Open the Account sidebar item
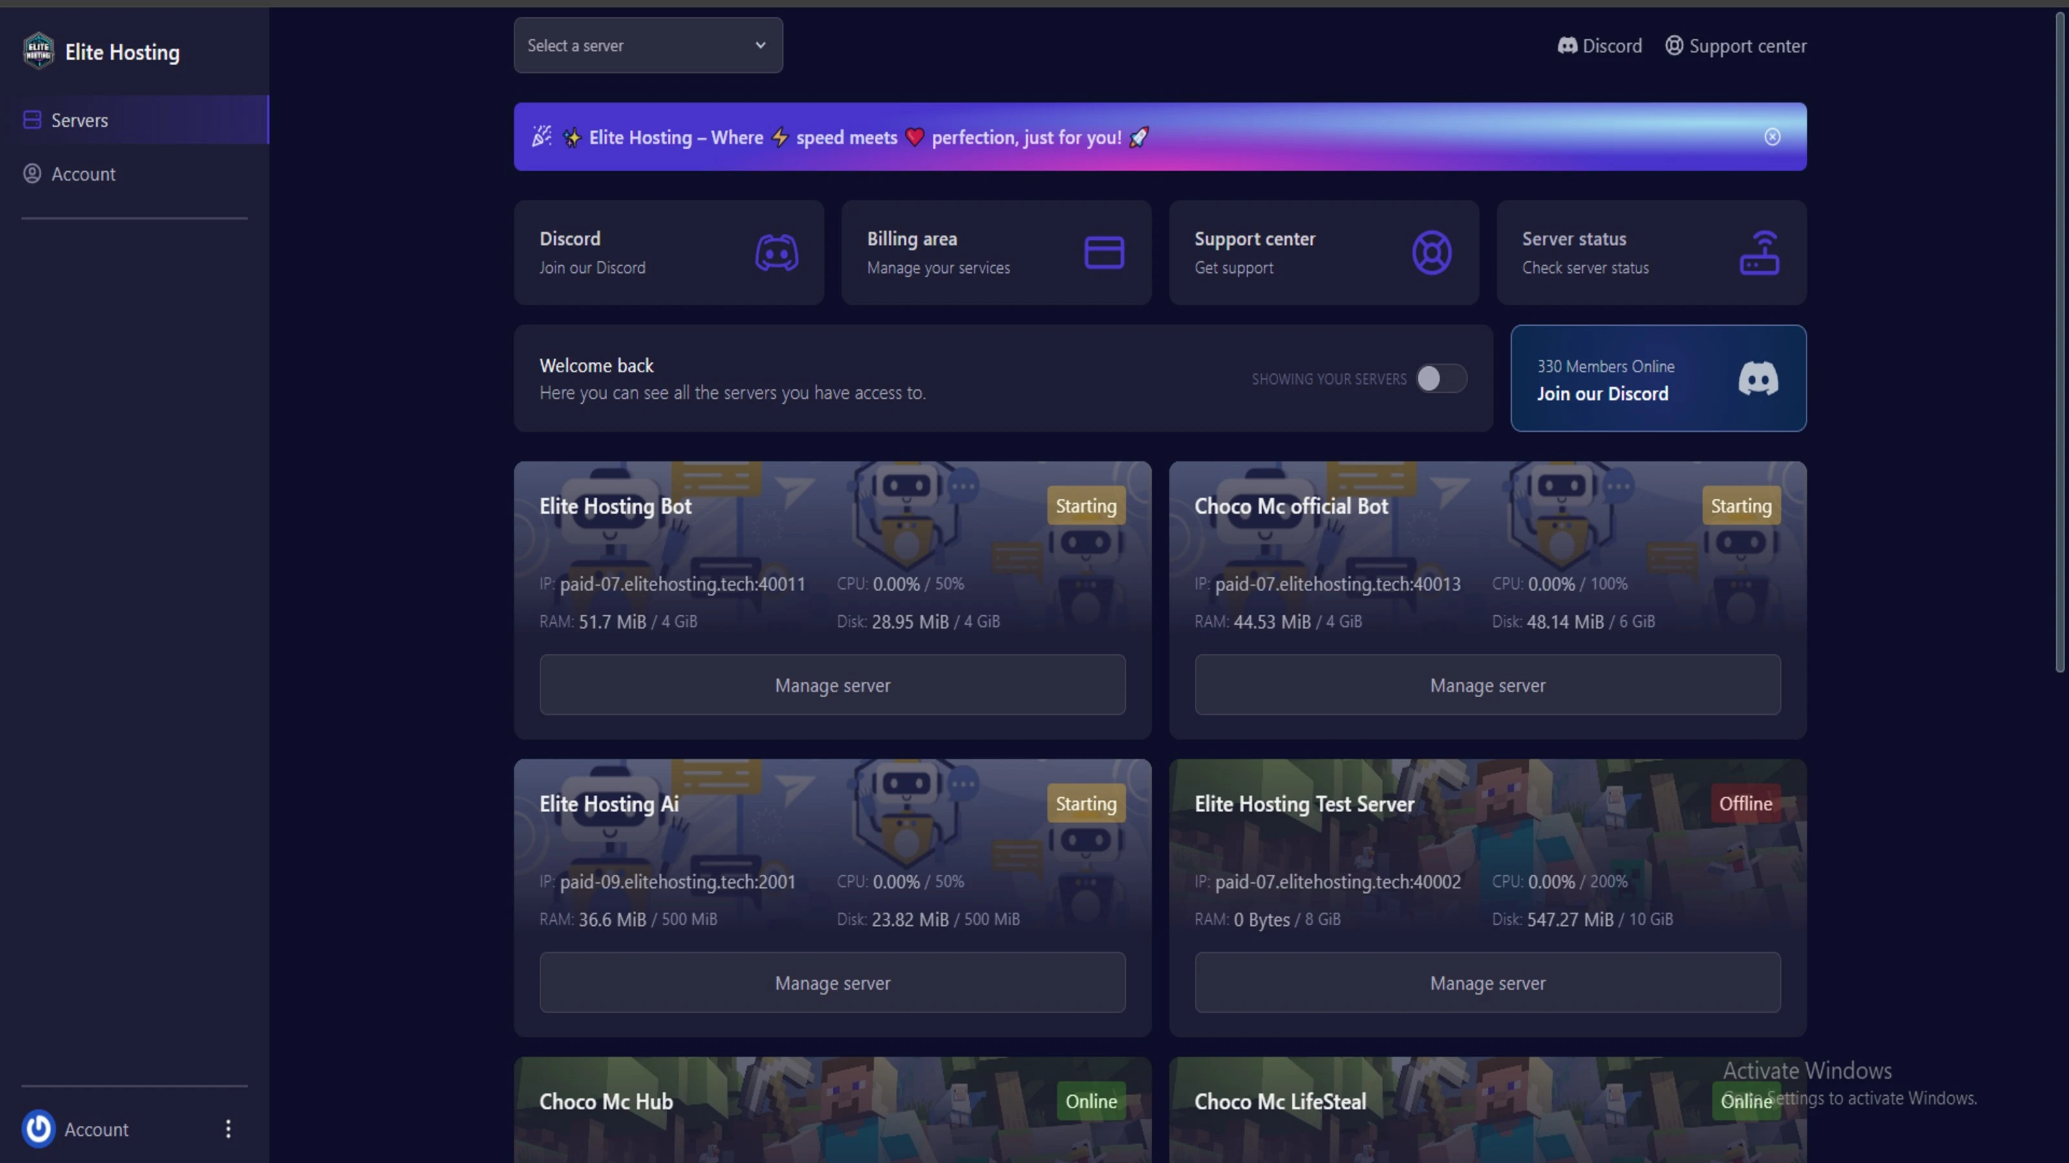This screenshot has width=2069, height=1163. (83, 174)
